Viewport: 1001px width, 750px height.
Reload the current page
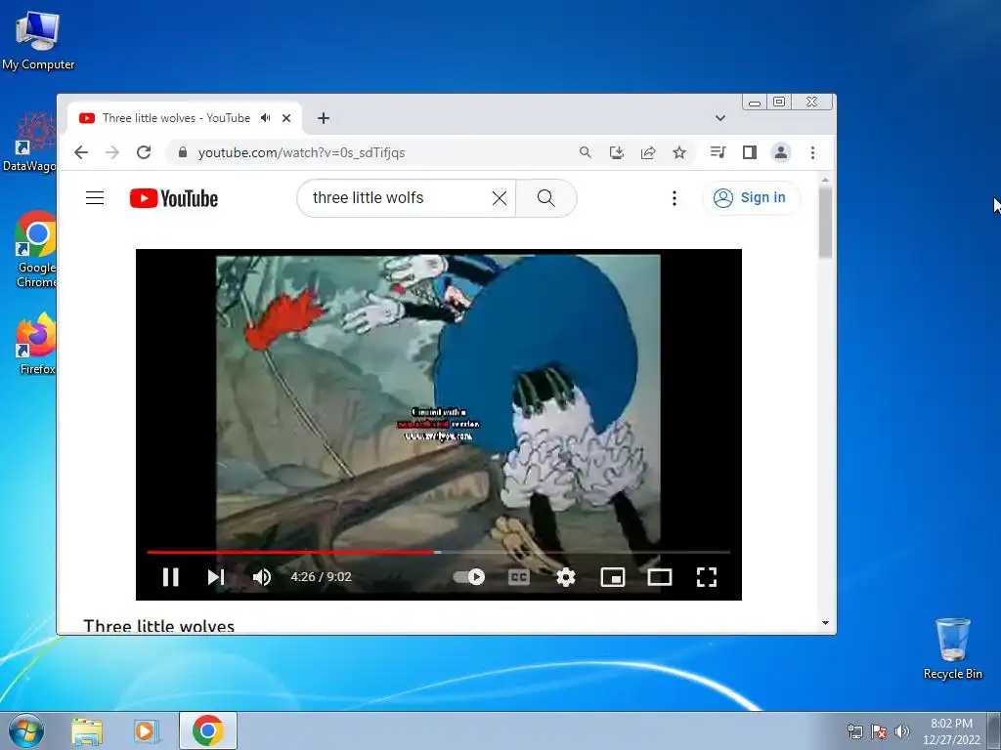[x=144, y=152]
